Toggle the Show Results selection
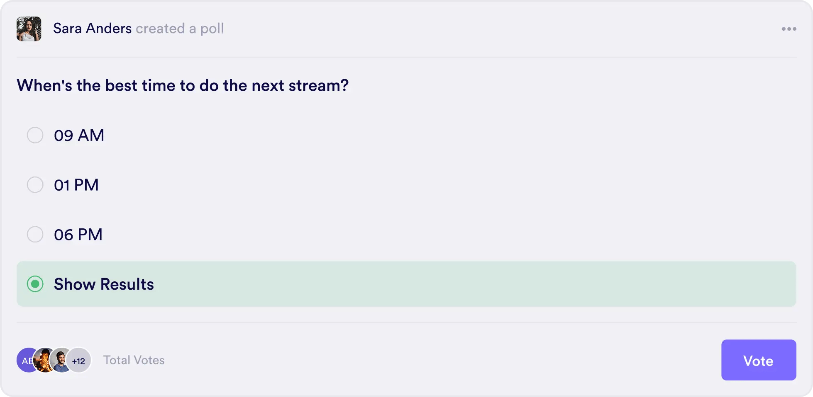This screenshot has height=397, width=813. tap(104, 284)
